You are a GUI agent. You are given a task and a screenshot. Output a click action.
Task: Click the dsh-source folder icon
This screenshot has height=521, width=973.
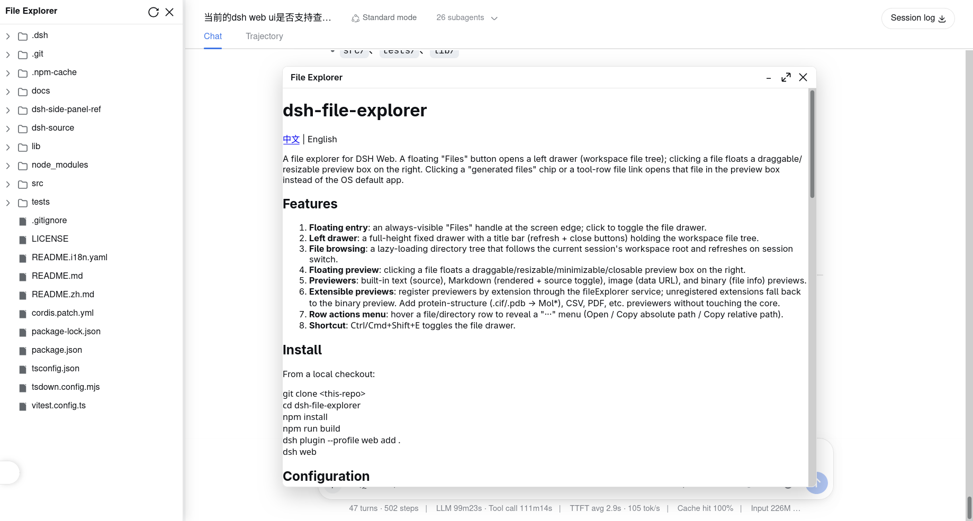[23, 129]
